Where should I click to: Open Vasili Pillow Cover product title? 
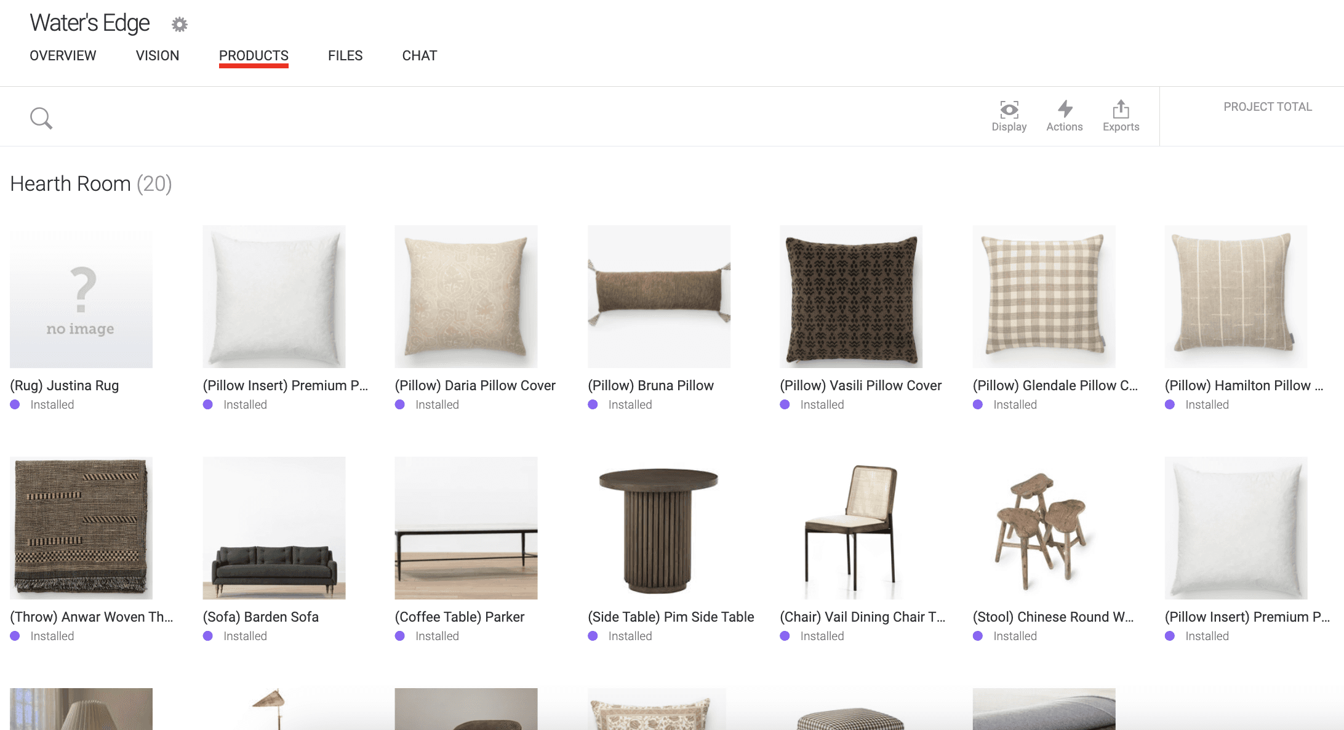pos(860,385)
